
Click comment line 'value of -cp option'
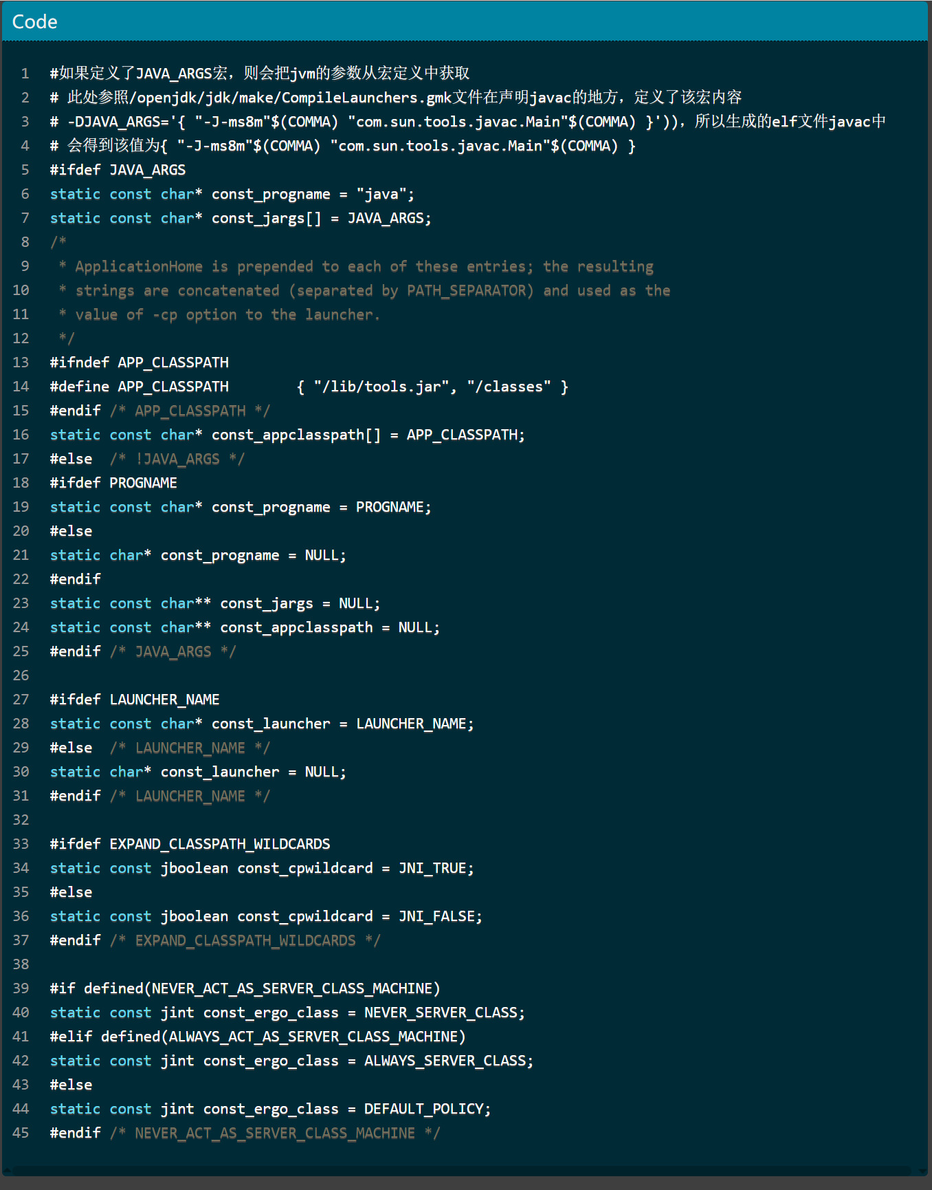tap(219, 314)
